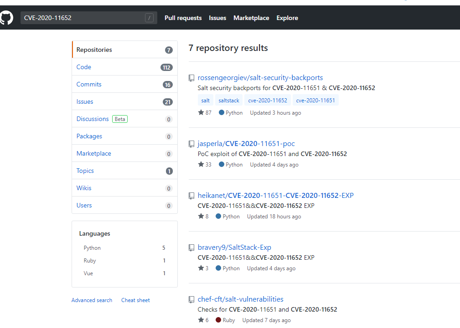Open Pull requests in the top navigation
The image size is (460, 328).
183,18
